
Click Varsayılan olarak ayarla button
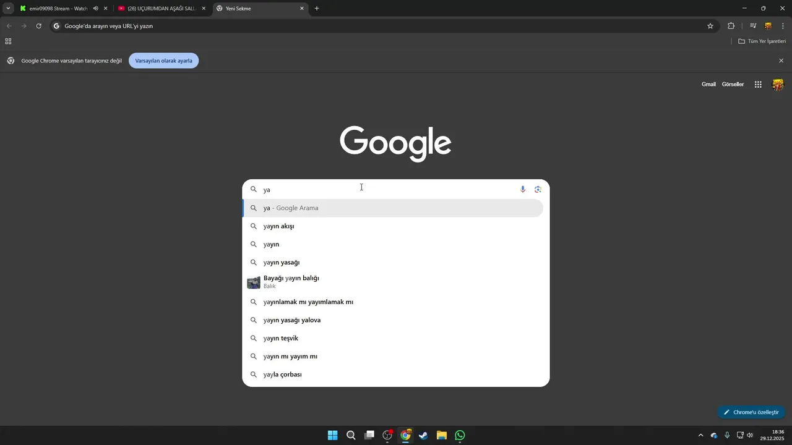163,61
